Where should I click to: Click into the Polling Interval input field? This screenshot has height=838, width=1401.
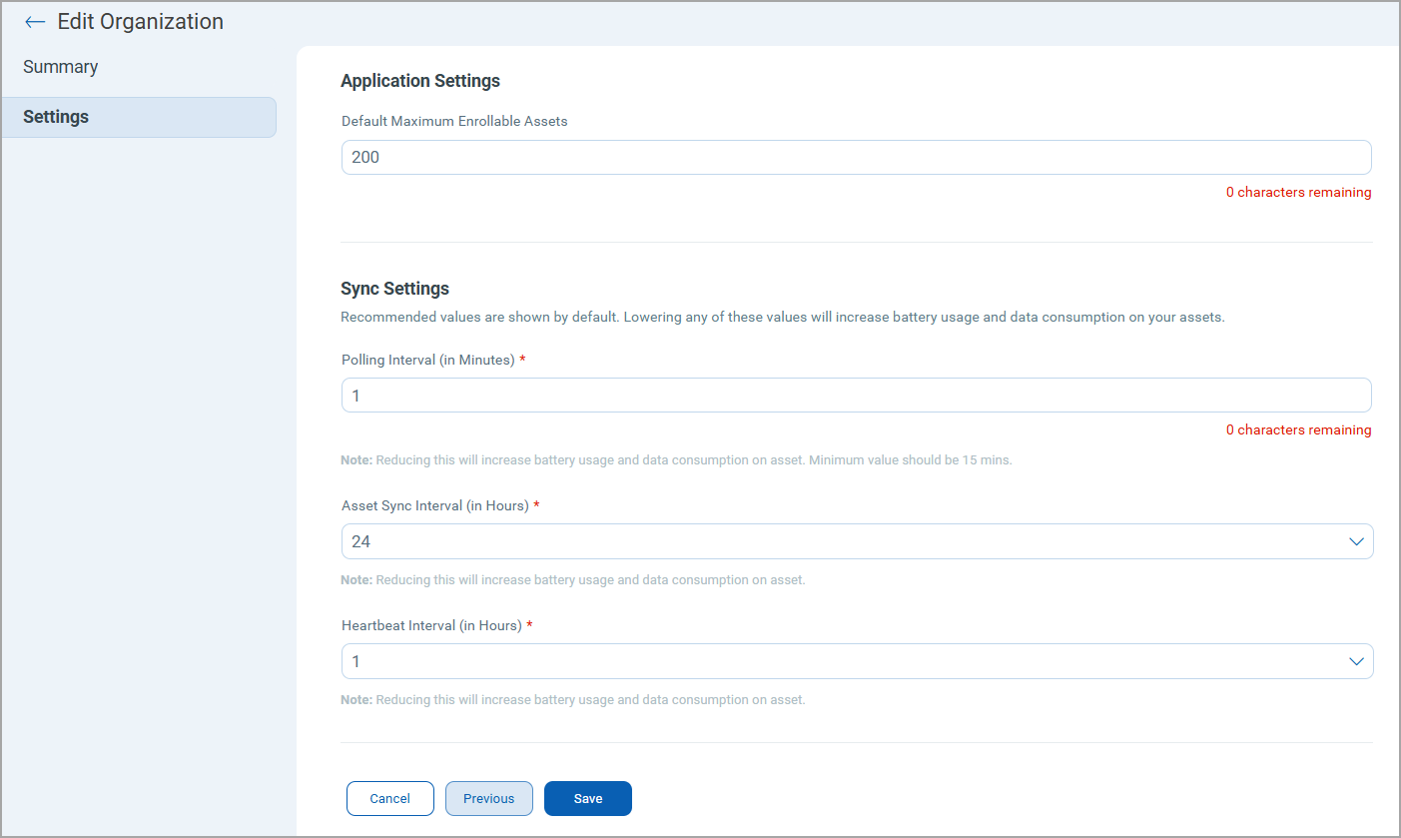pos(856,396)
